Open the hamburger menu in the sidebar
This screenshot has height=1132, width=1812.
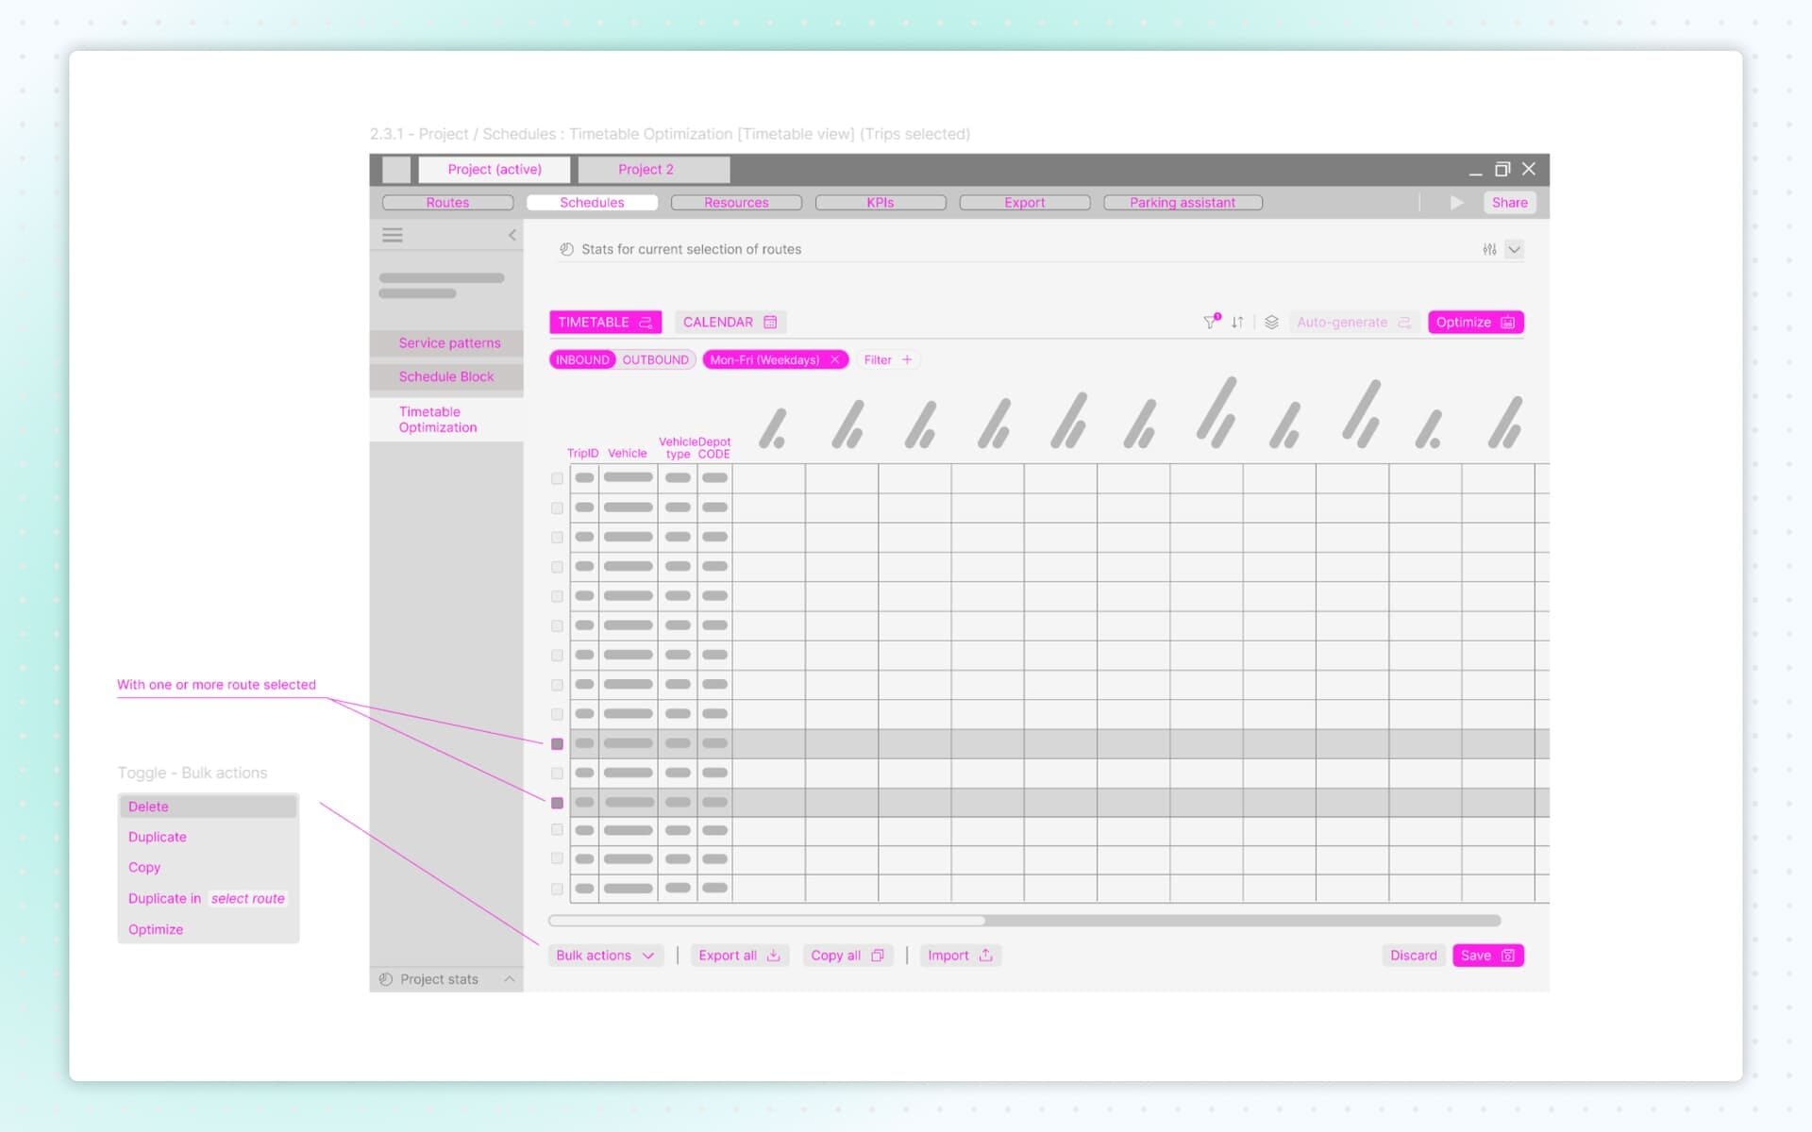[x=393, y=234]
